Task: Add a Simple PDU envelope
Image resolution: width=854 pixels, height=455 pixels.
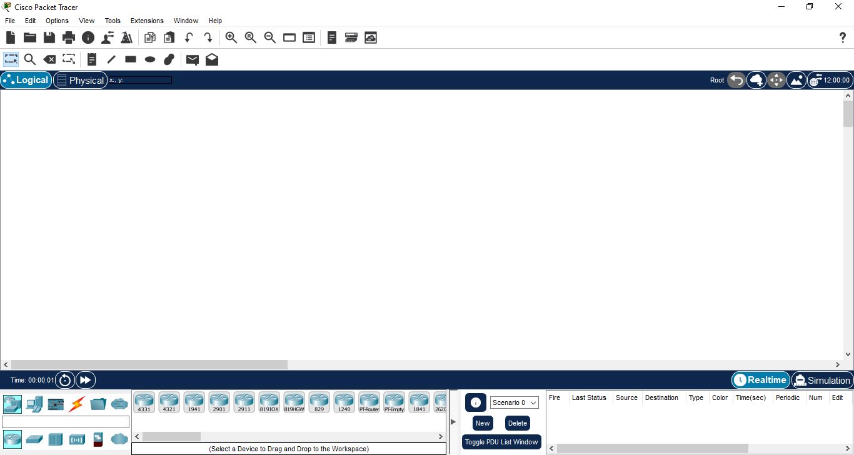Action: (x=193, y=60)
